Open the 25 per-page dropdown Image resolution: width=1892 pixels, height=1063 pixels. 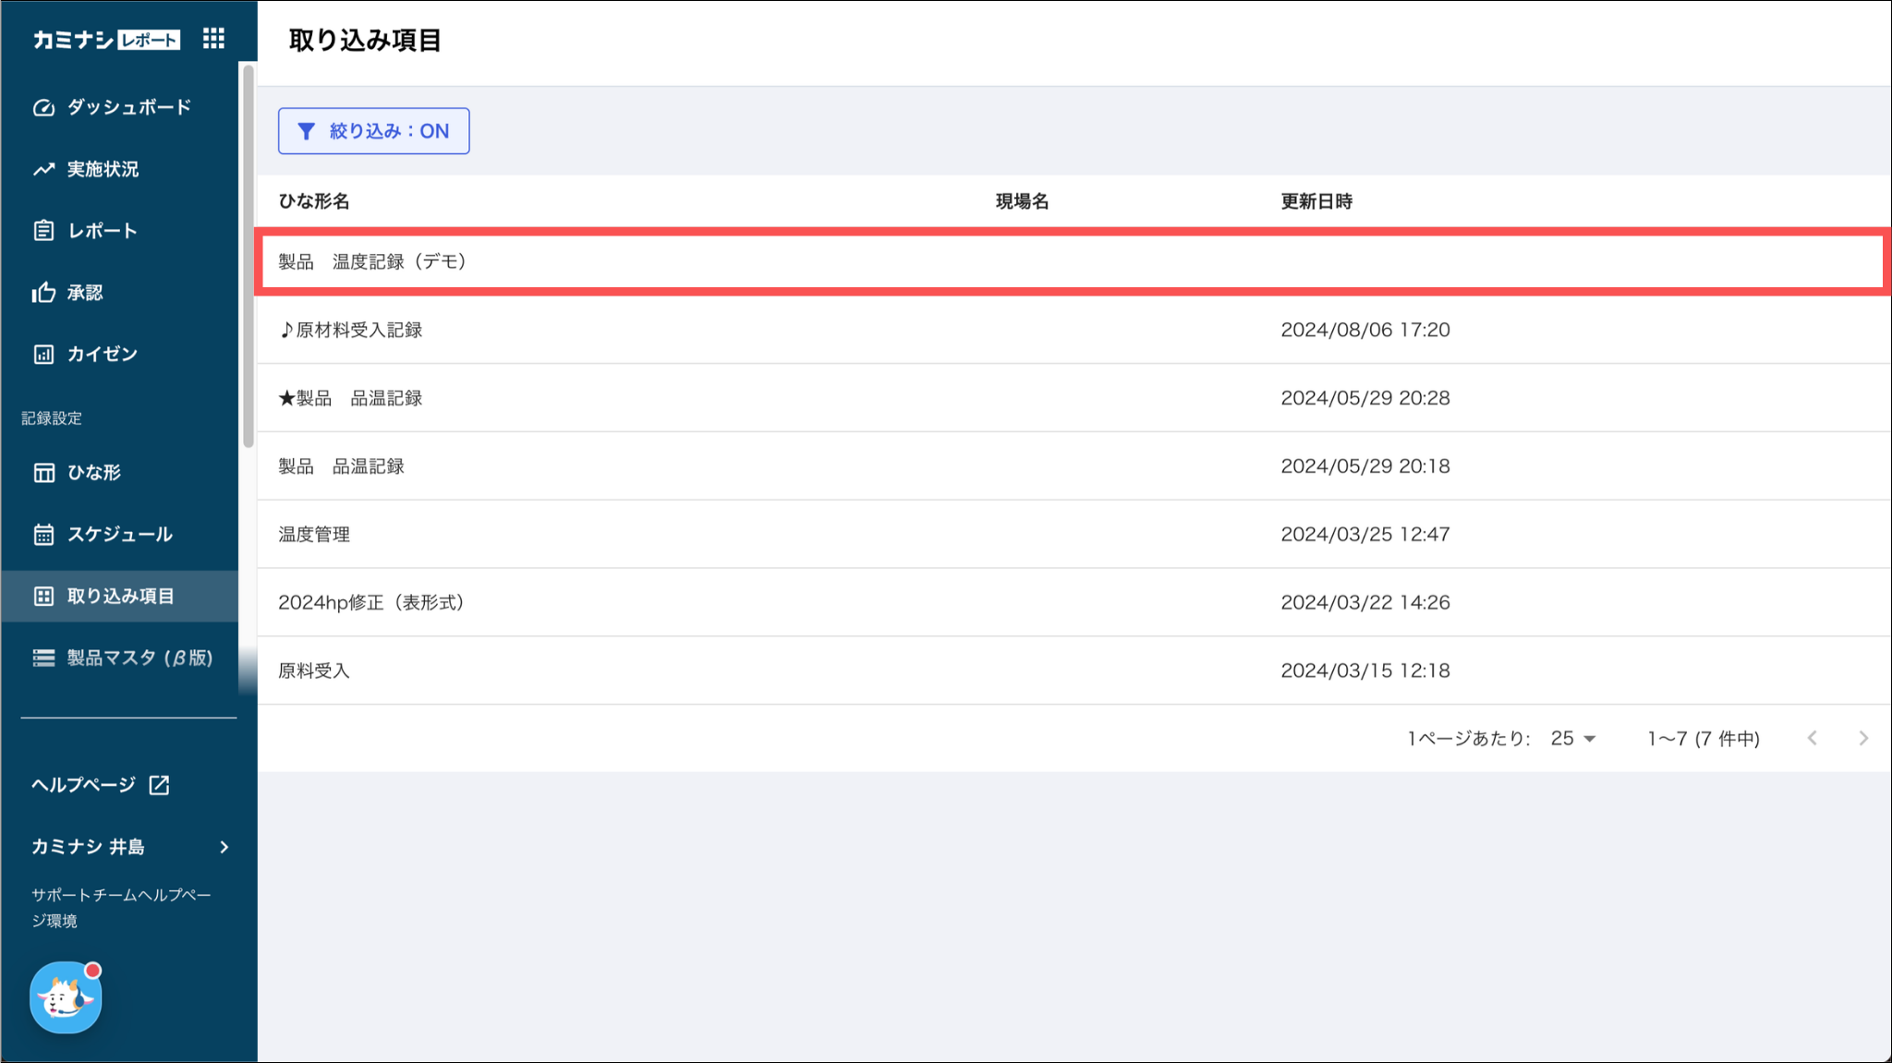pyautogui.click(x=1573, y=739)
